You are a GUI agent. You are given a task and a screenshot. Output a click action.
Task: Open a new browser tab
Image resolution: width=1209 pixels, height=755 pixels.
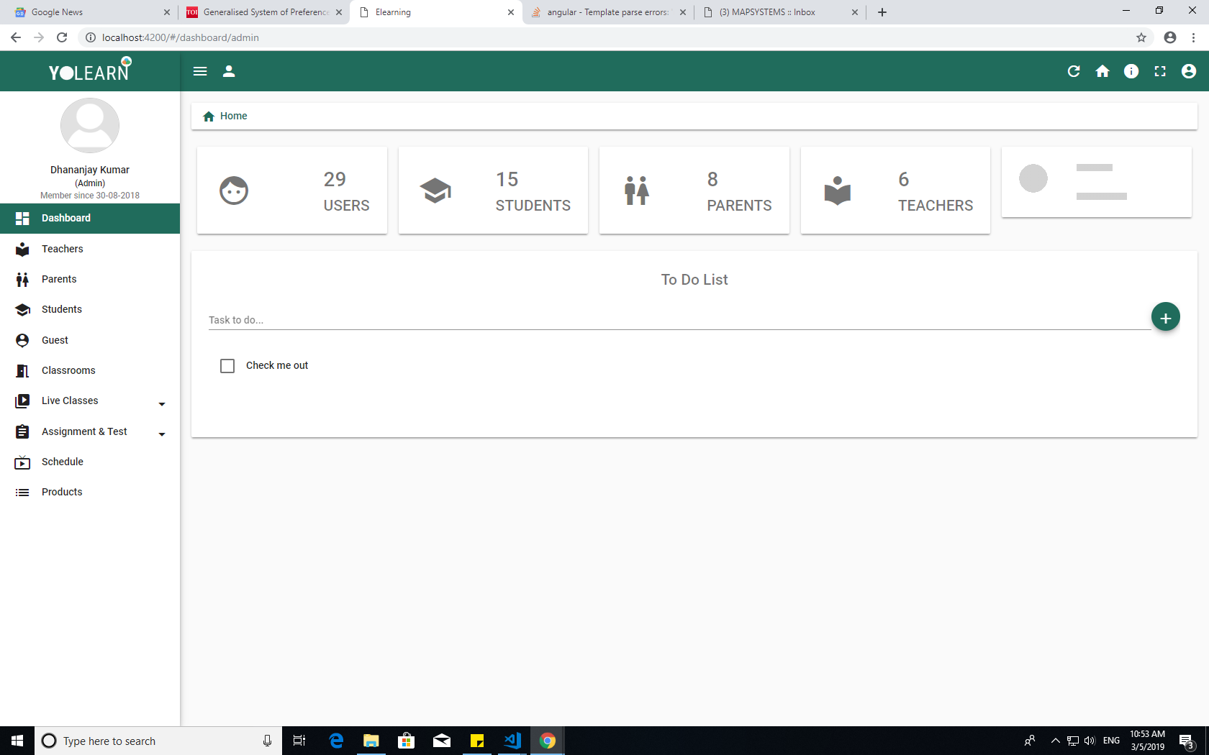point(882,12)
